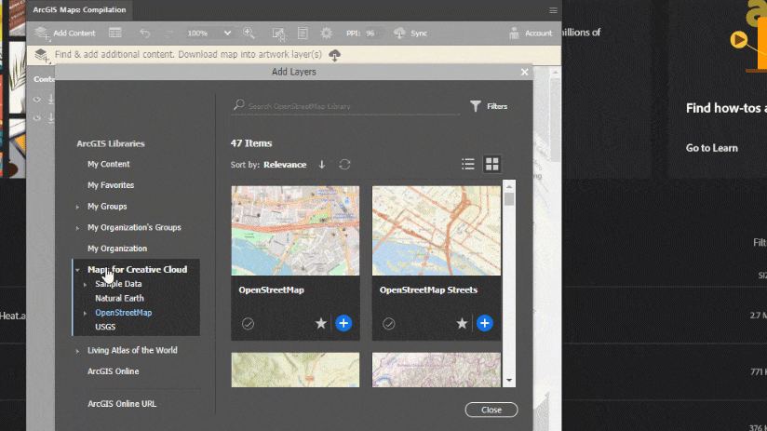Select My Organization library
The image size is (767, 431).
[117, 249]
